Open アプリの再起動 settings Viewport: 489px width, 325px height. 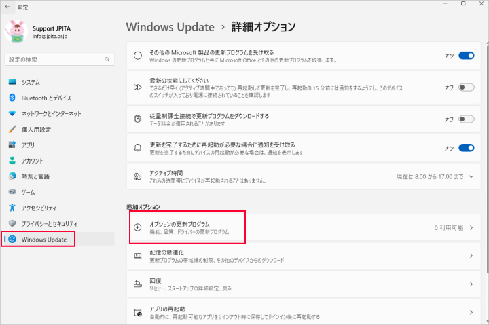(304, 312)
